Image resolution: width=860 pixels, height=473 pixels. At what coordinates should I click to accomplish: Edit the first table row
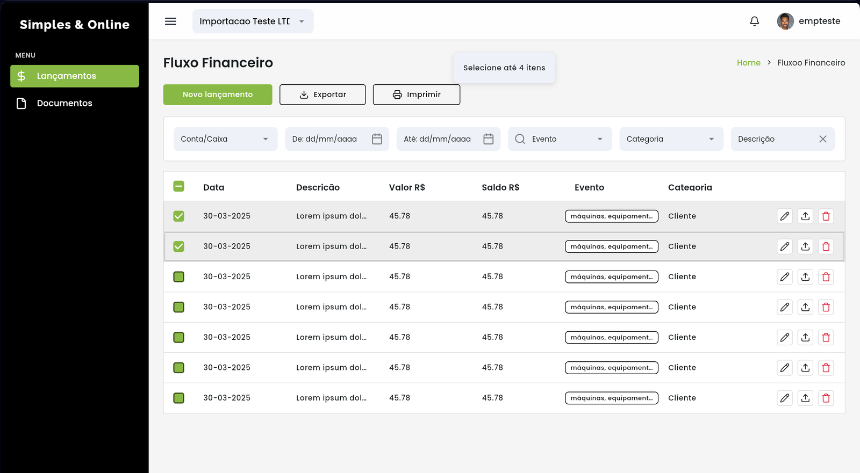click(785, 216)
